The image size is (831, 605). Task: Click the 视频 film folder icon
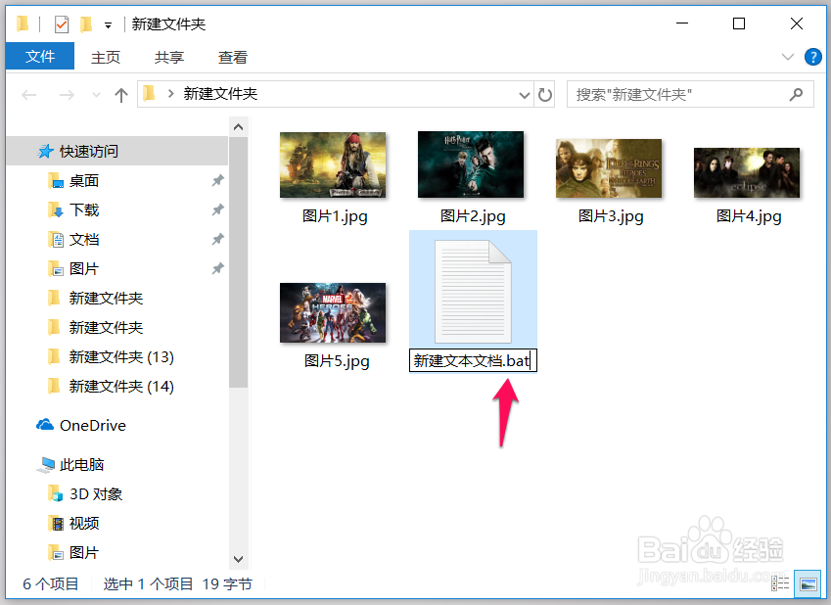coord(56,524)
